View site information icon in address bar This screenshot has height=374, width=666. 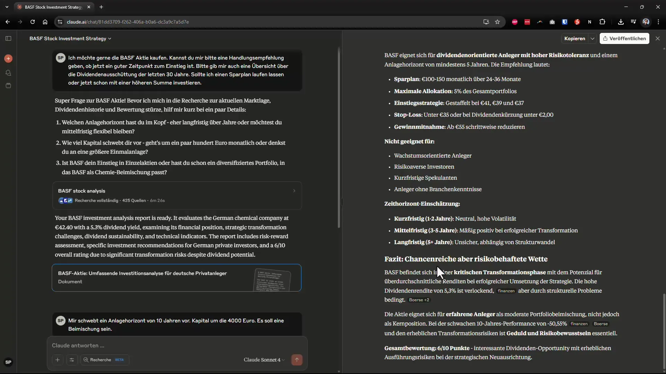[x=60, y=22]
